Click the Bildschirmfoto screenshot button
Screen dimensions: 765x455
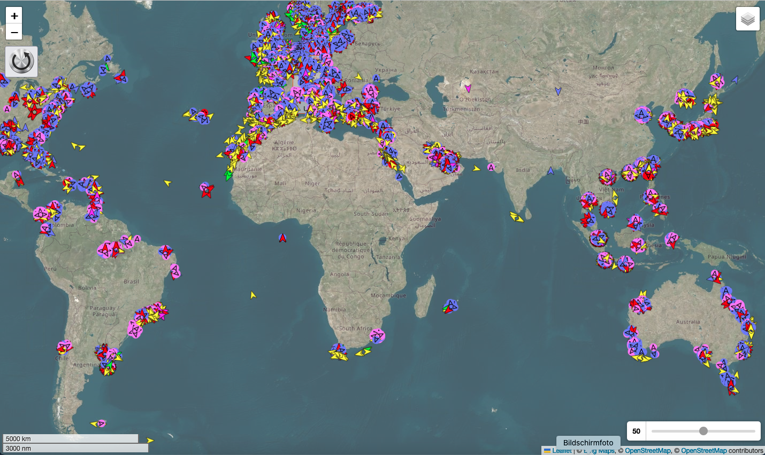coord(588,443)
